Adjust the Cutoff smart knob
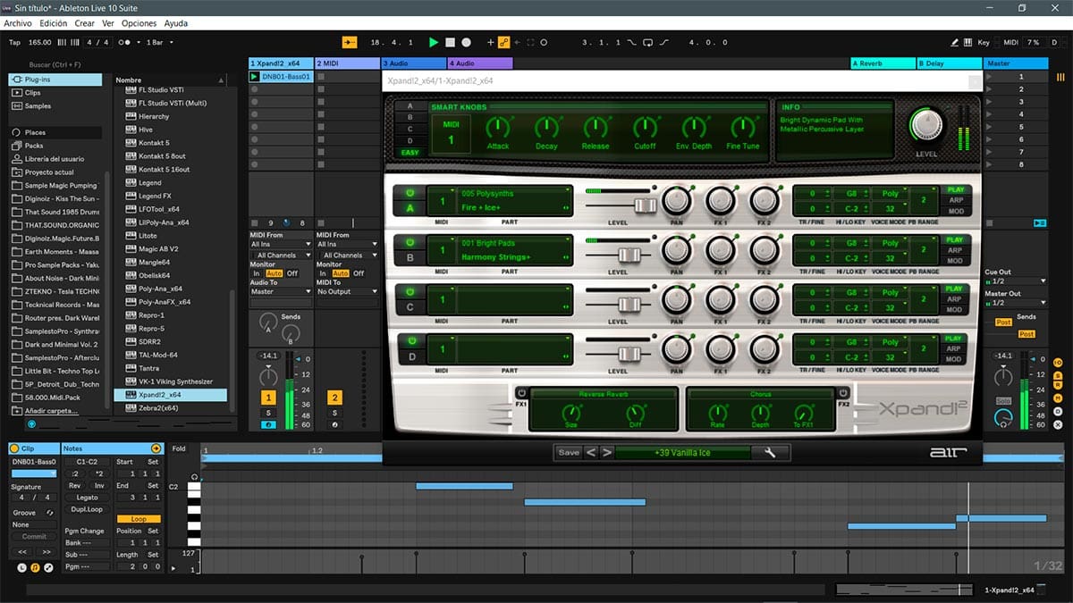 (645, 128)
